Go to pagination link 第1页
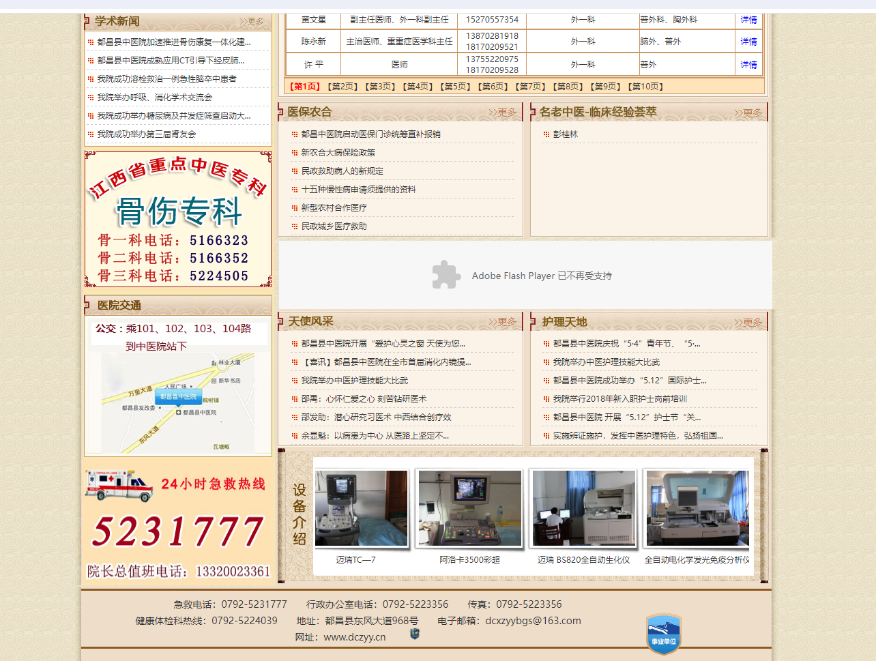 [304, 87]
